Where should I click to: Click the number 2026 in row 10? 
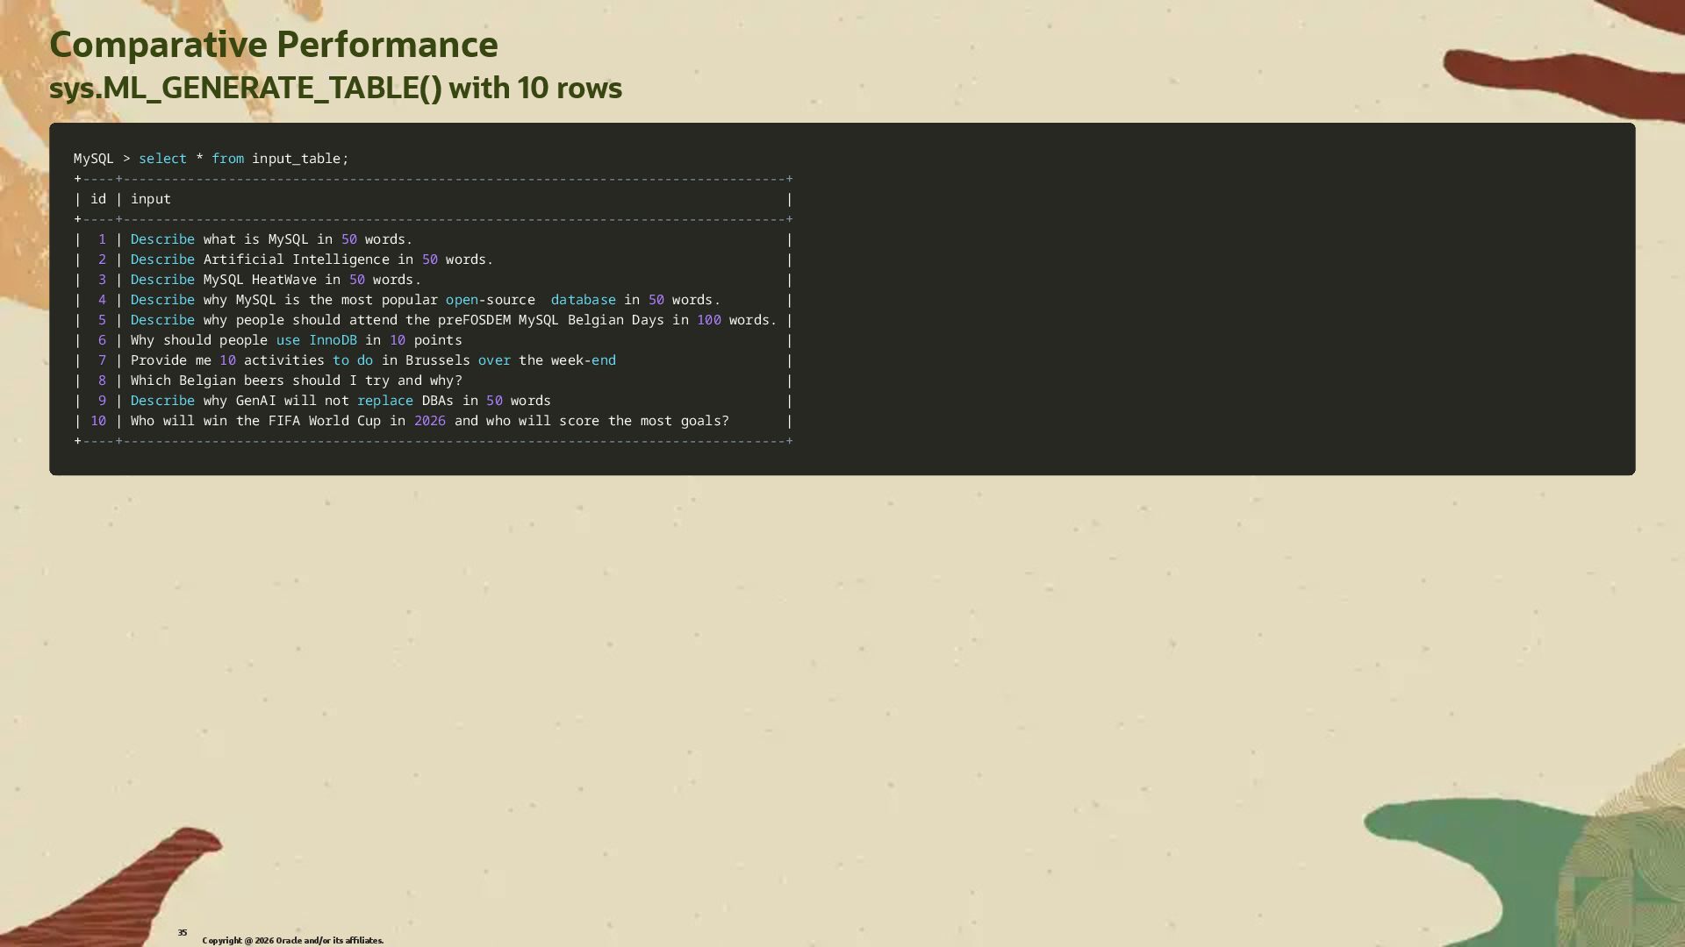click(429, 421)
